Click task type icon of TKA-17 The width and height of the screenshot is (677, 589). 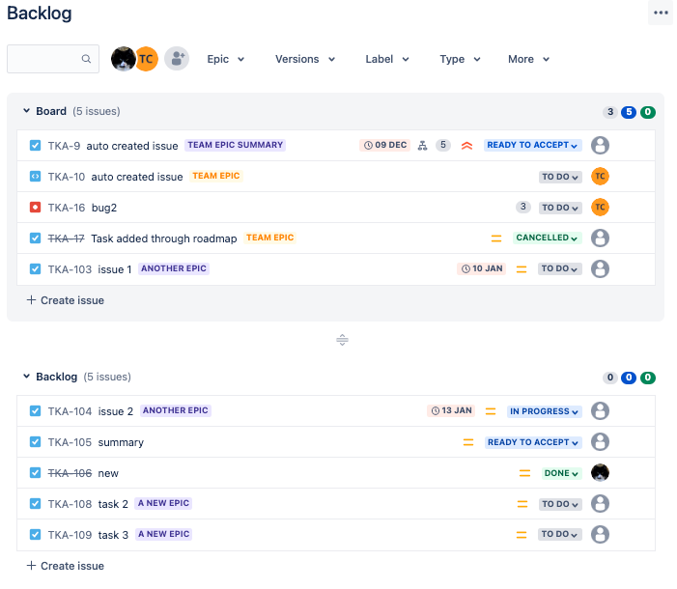pos(36,238)
